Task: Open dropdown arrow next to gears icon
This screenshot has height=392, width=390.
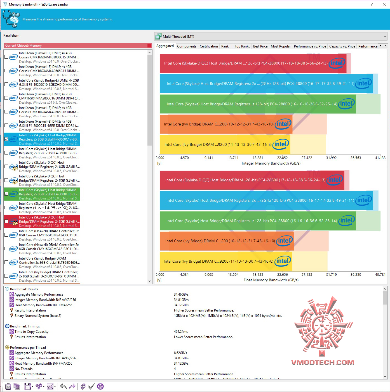Action: click(x=44, y=387)
